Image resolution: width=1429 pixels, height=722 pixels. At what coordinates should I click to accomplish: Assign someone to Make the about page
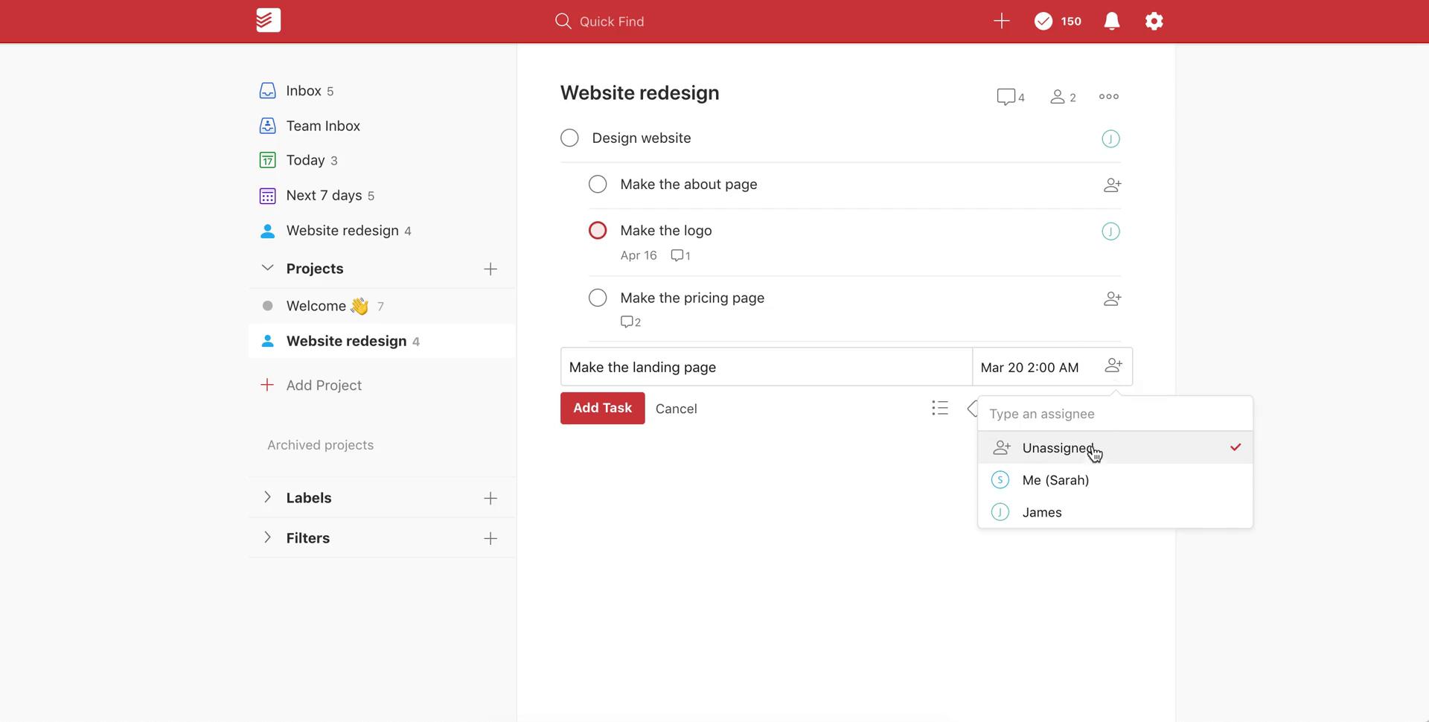click(x=1112, y=185)
